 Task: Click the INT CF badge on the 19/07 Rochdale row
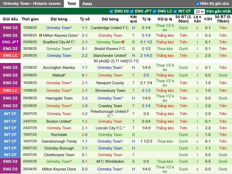coord(10,134)
